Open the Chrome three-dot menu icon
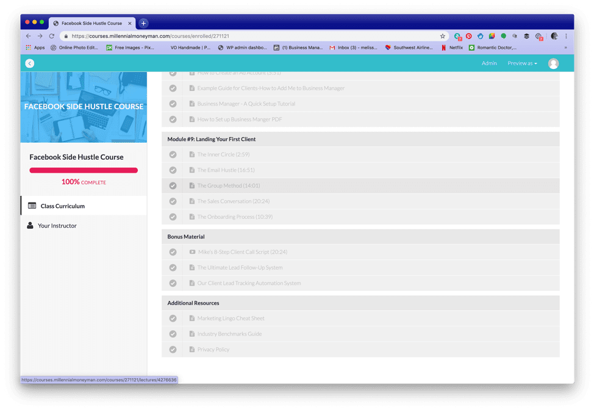Viewport: 594px width, 410px height. pyautogui.click(x=566, y=36)
